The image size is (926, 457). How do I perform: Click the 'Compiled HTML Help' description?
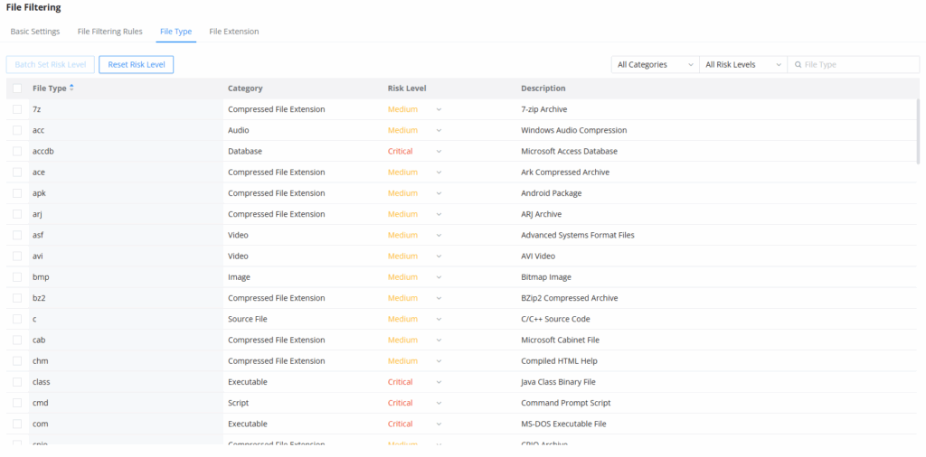pyautogui.click(x=559, y=361)
